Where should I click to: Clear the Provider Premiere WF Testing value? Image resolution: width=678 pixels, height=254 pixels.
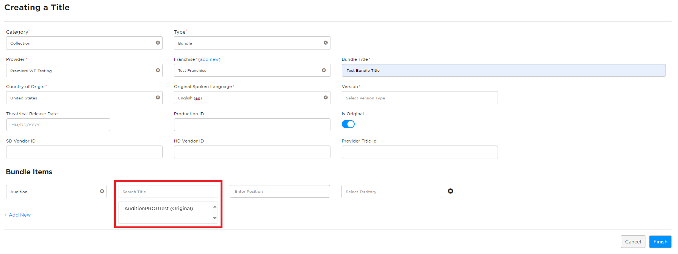(x=158, y=70)
